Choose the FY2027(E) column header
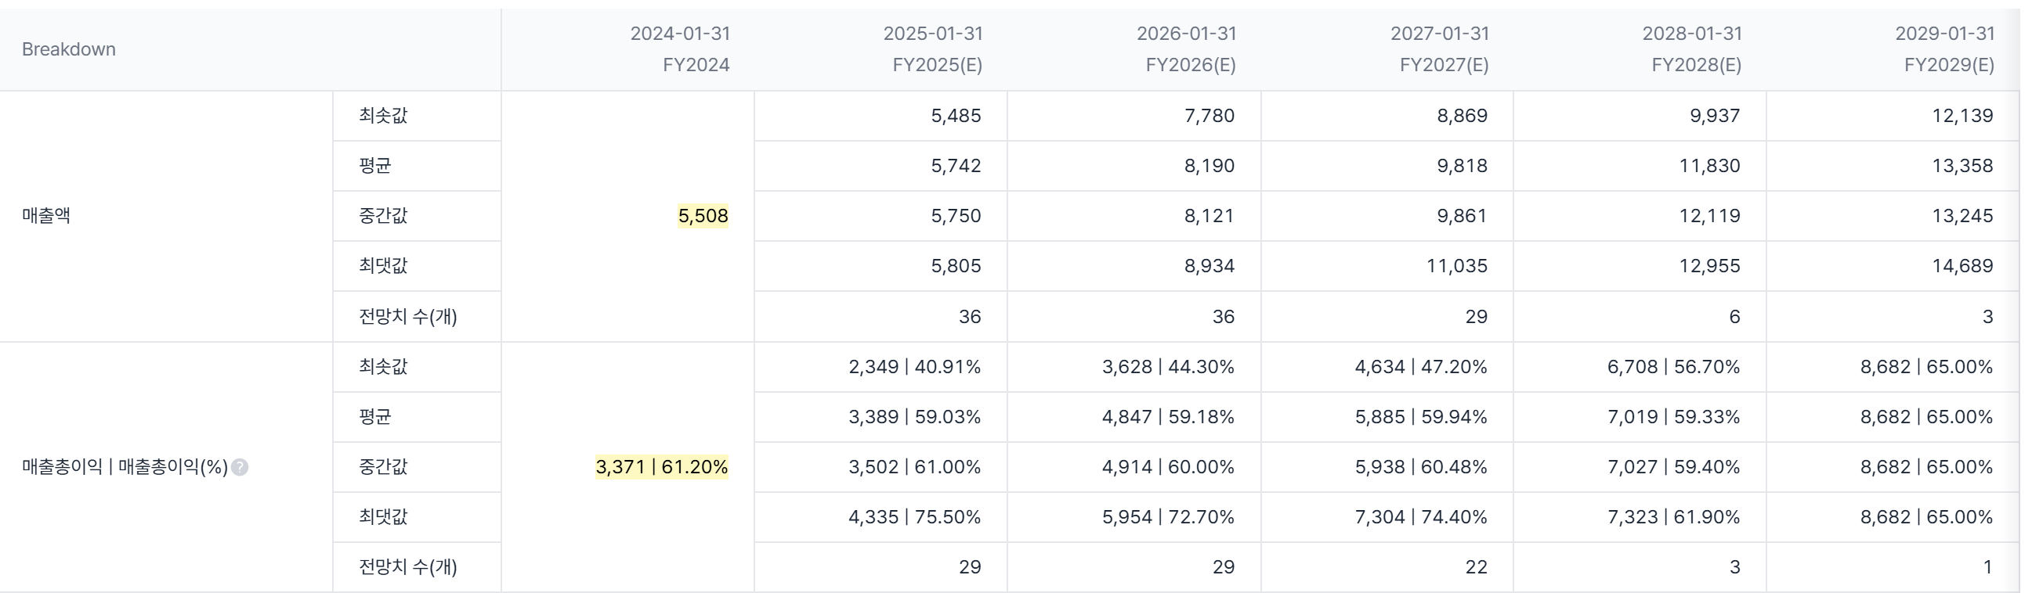Viewport: 2032px width, 593px height. click(1440, 49)
